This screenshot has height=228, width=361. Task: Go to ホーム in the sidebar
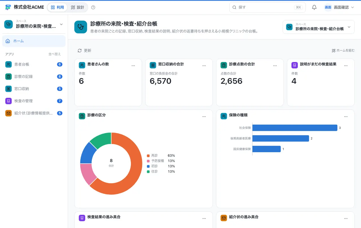[34, 41]
